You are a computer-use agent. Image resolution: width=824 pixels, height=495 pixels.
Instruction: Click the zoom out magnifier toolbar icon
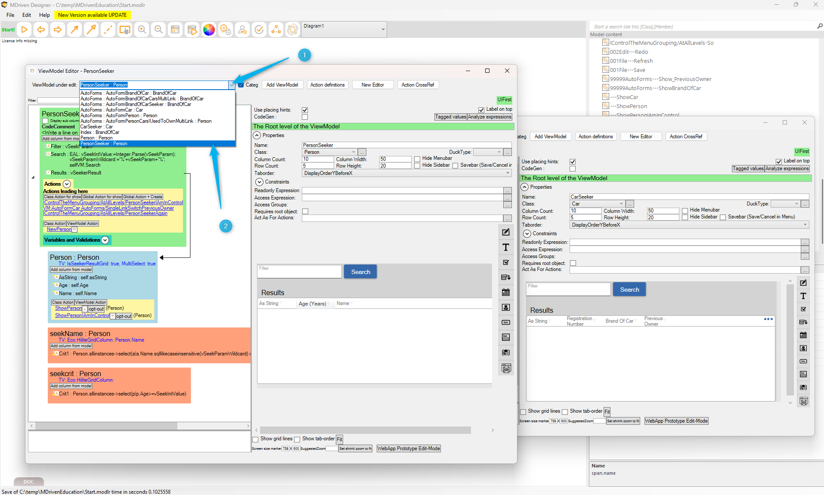pos(158,30)
